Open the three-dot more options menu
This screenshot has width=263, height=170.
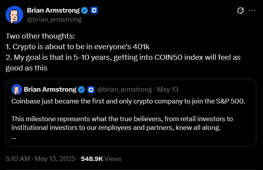click(252, 10)
